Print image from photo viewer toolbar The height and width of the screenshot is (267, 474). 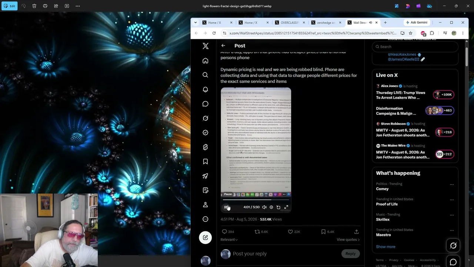point(45,6)
